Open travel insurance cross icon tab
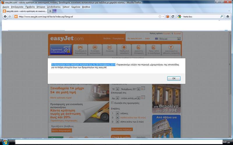Image resolution: width=233 pixels, height=145 pixels. pyautogui.click(x=124, y=50)
